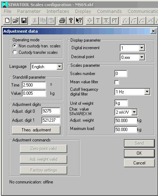Click the Adjust. digit 1 field
The height and width of the screenshot is (196, 158).
(x=51, y=120)
